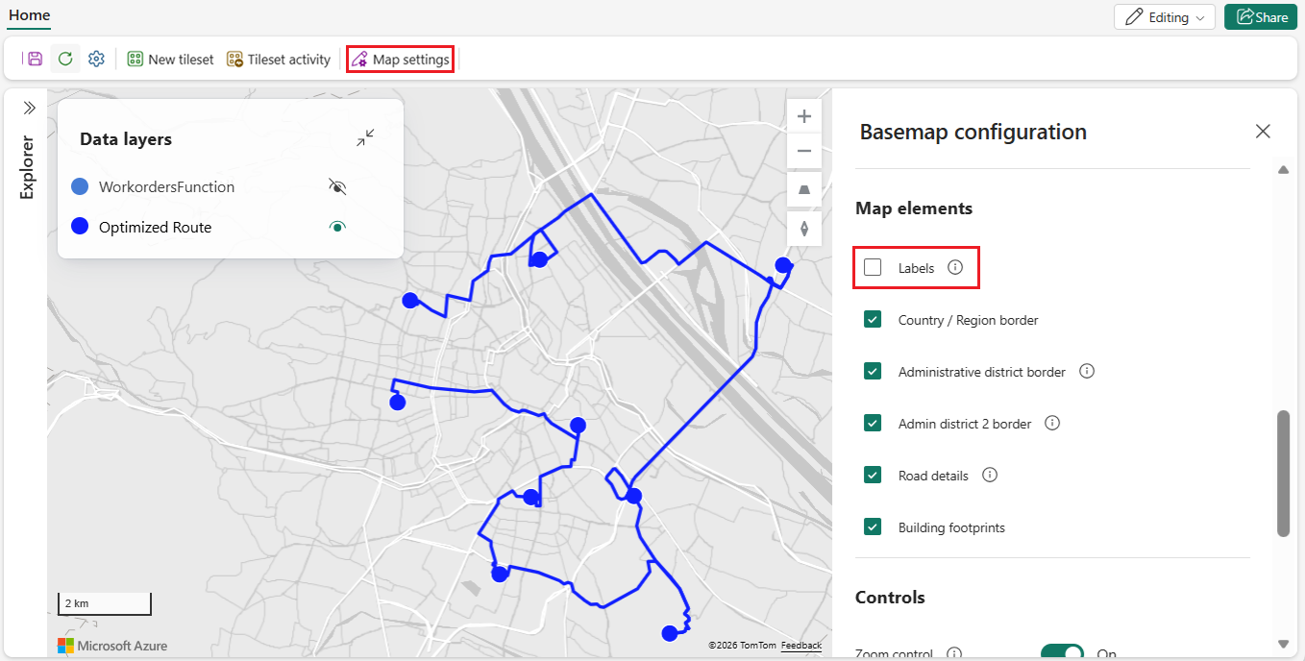The width and height of the screenshot is (1305, 661).
Task: Click the Refresh icon in toolbar
Action: (x=65, y=59)
